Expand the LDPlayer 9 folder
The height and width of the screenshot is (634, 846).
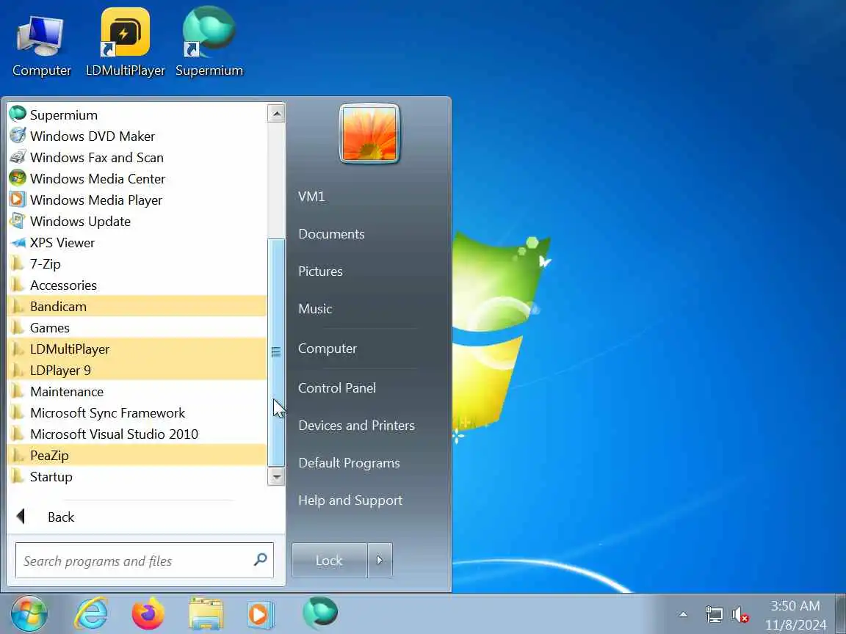tap(137, 370)
